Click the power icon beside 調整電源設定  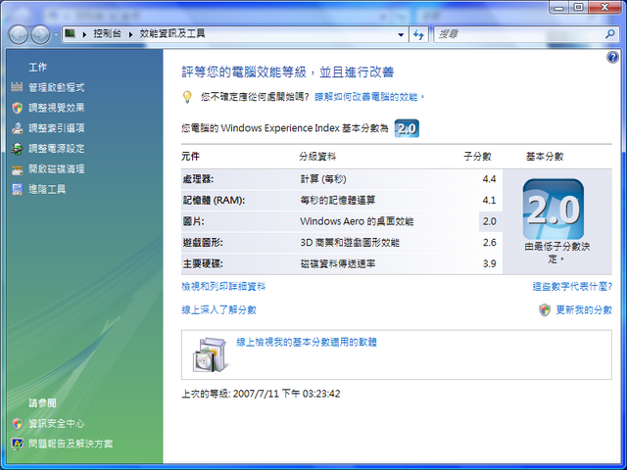pos(18,149)
